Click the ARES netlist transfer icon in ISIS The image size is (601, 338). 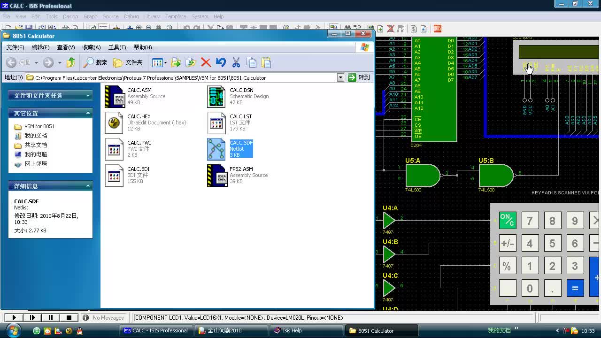click(x=437, y=29)
